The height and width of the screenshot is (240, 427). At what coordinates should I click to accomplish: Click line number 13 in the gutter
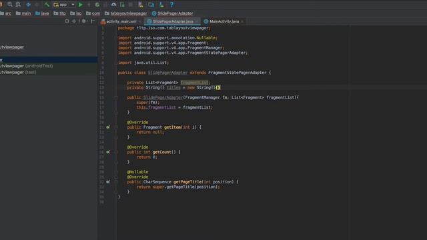(x=101, y=87)
